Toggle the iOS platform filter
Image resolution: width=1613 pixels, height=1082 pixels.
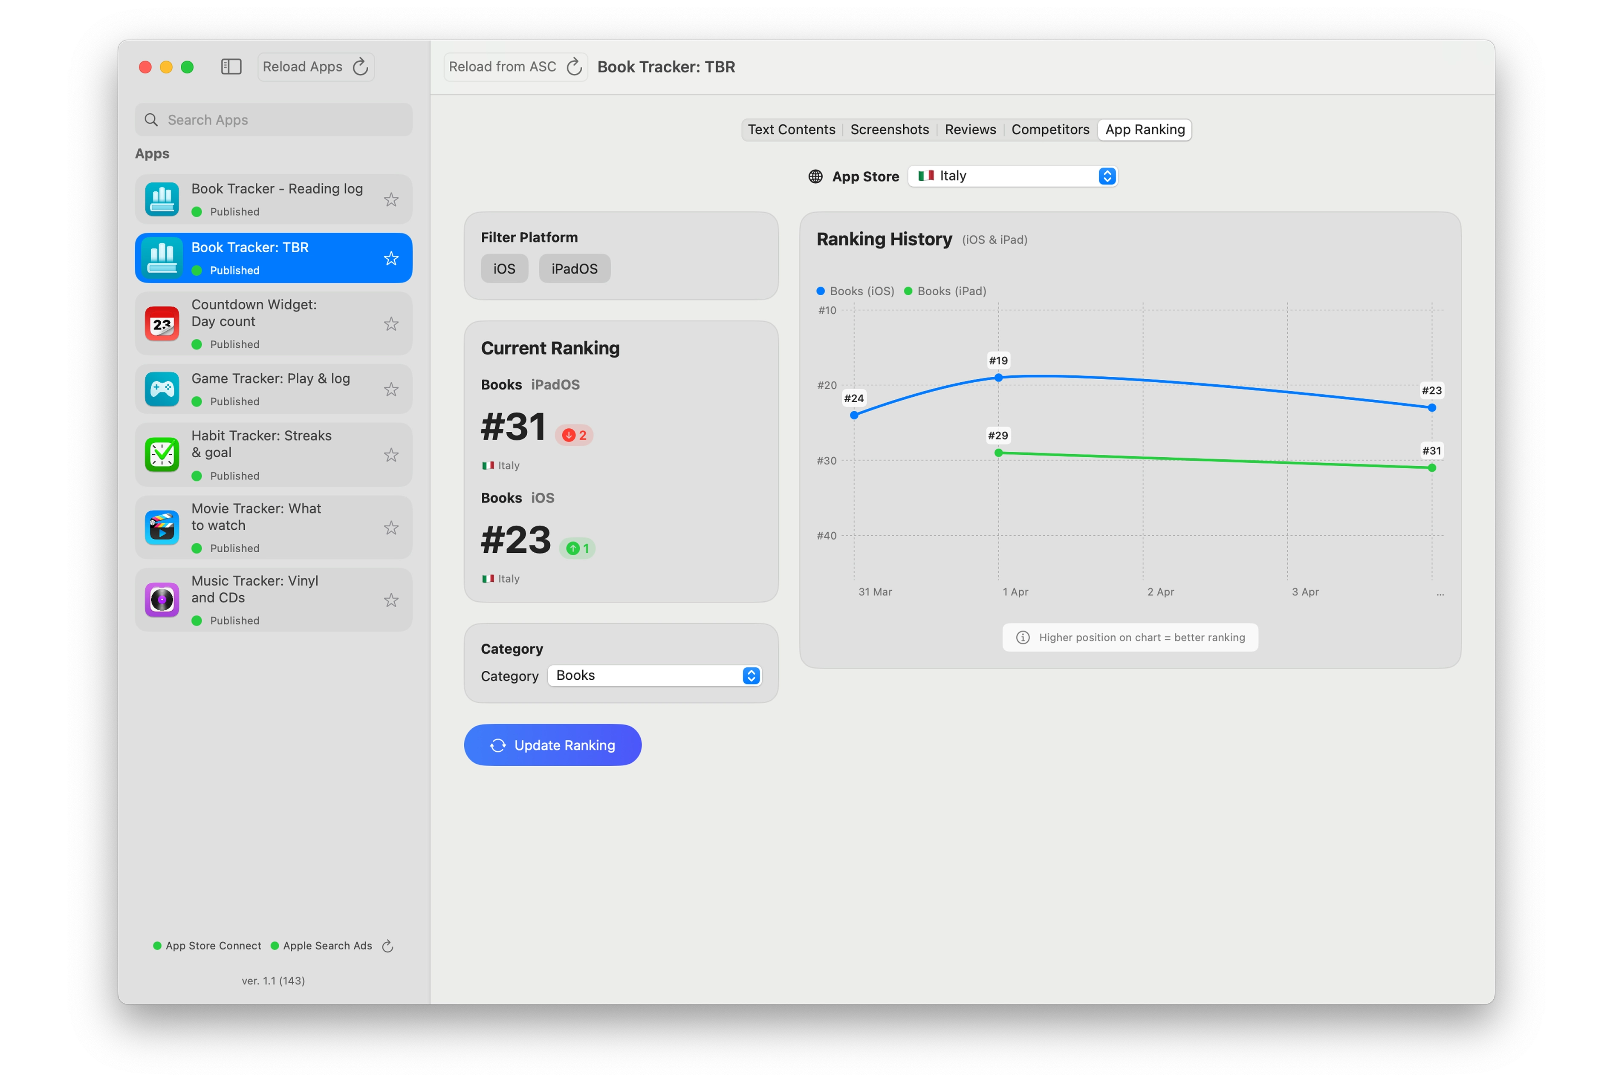[504, 268]
